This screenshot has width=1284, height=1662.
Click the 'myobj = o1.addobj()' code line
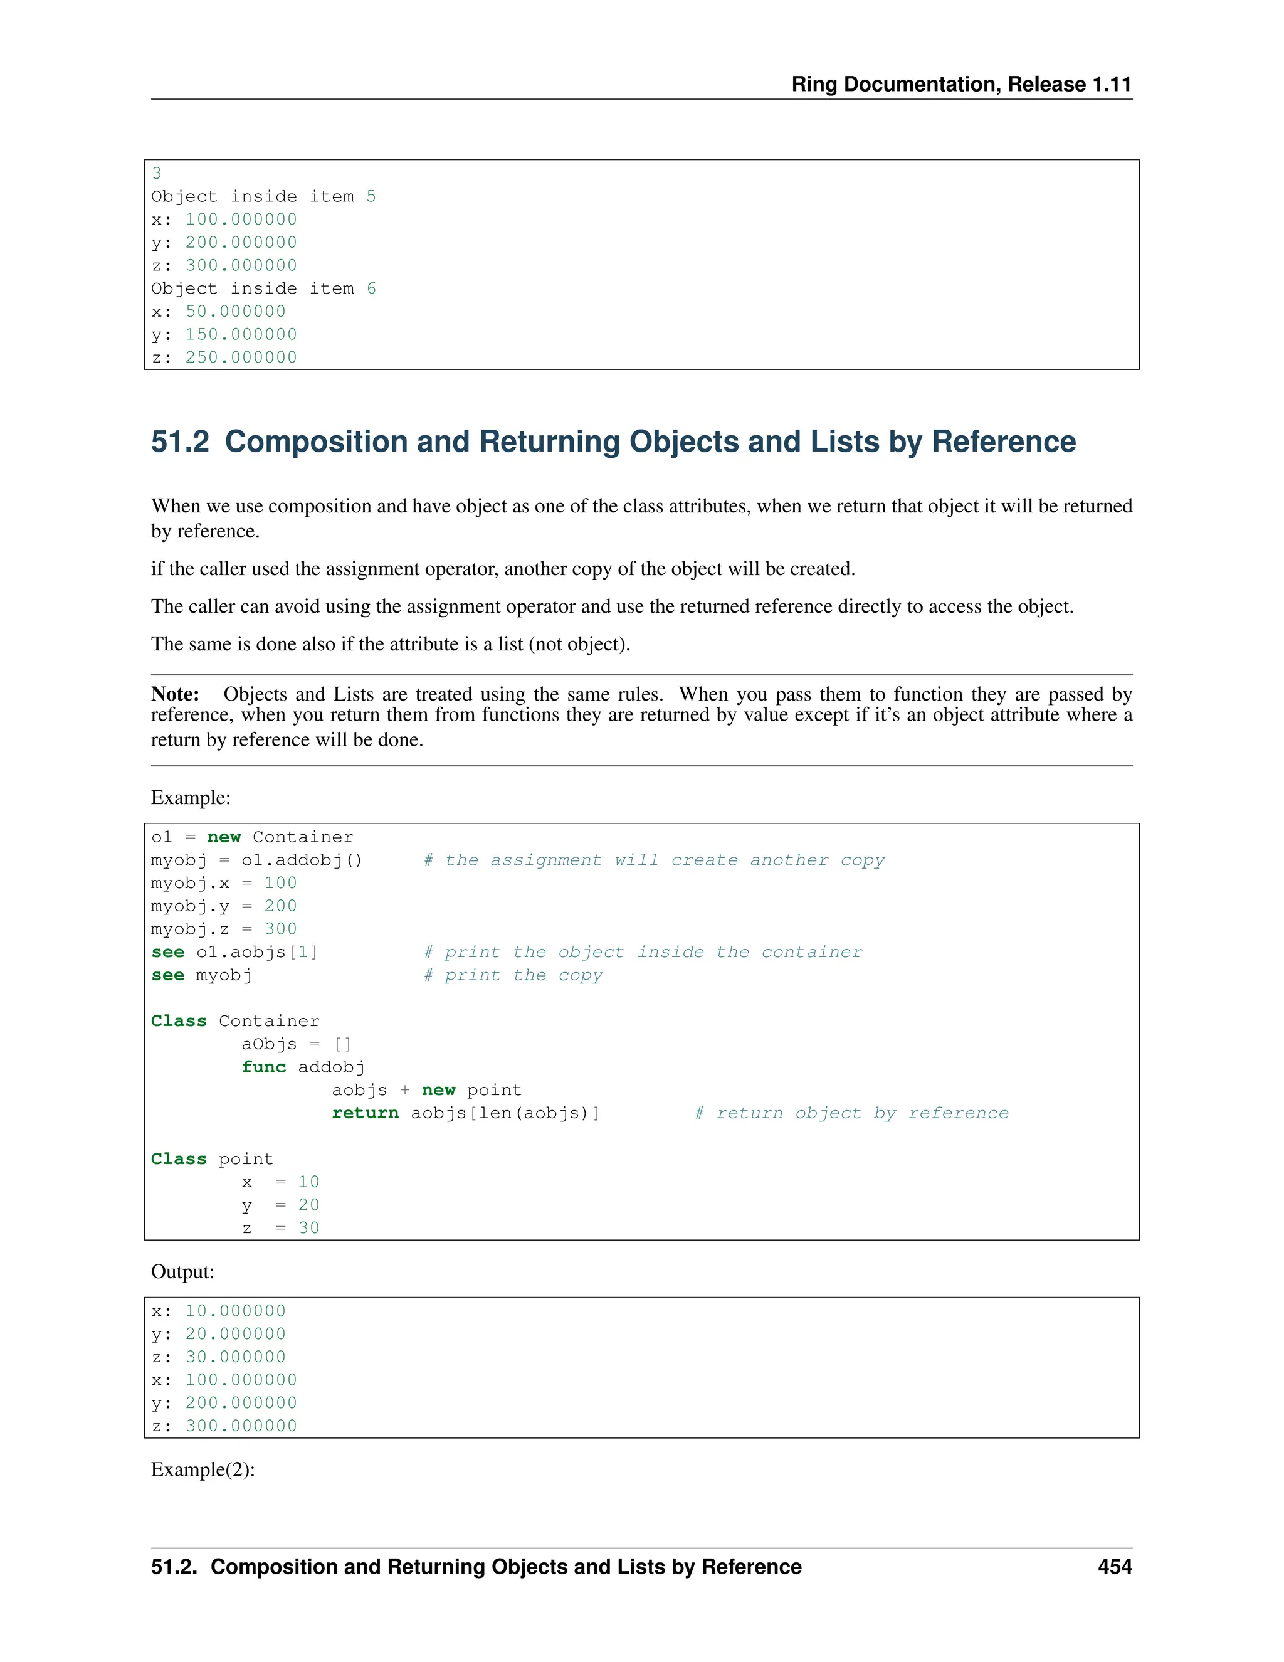(256, 860)
